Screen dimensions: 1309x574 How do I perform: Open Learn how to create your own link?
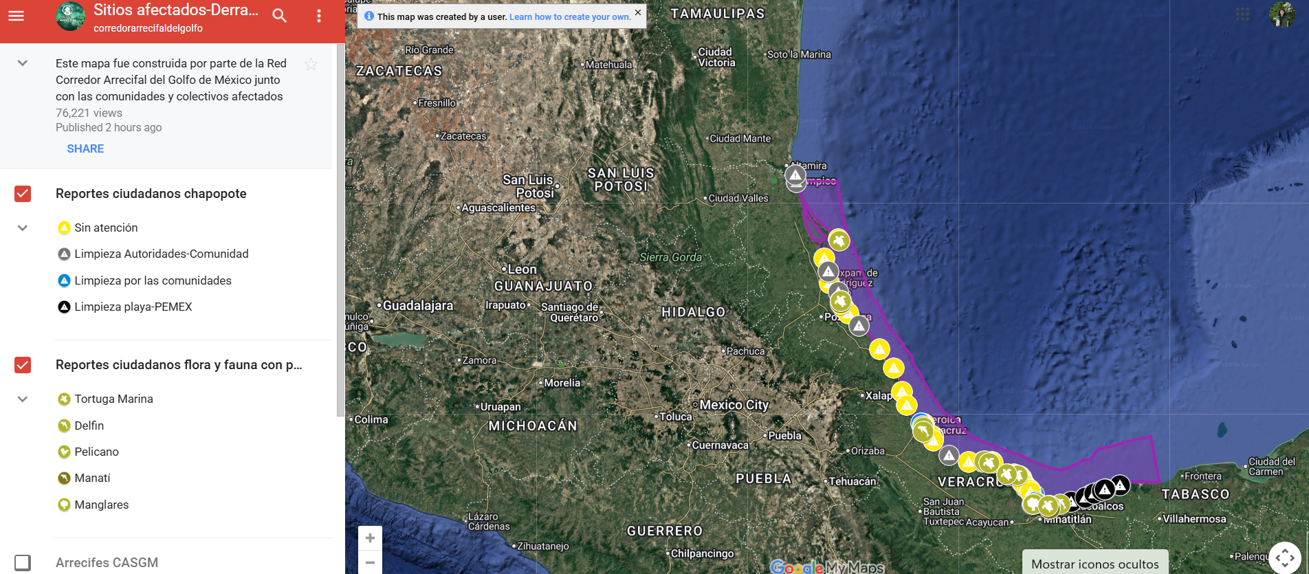point(569,17)
